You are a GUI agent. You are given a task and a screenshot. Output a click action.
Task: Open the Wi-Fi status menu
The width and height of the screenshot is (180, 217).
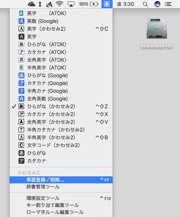tap(60, 4)
